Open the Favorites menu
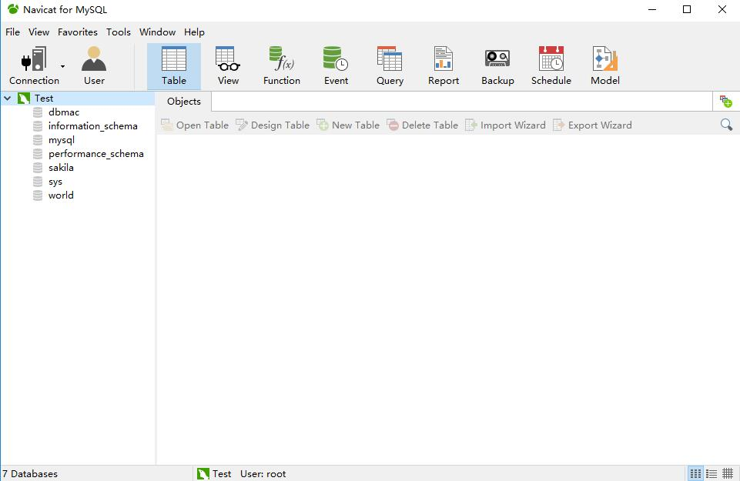Image resolution: width=740 pixels, height=481 pixels. point(78,32)
